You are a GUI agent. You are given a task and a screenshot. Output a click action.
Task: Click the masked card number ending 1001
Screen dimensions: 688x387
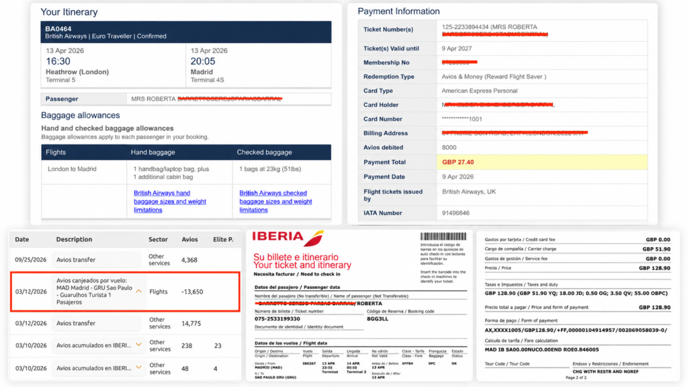462,120
